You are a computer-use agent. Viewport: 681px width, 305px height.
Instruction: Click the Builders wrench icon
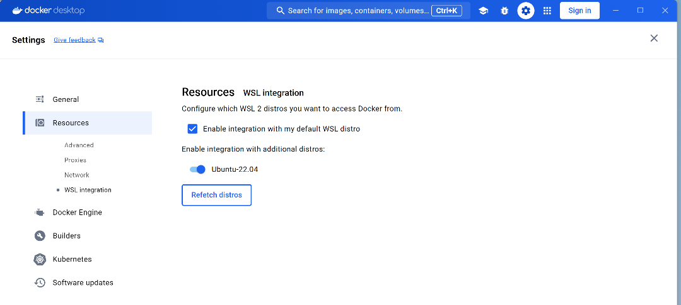40,236
